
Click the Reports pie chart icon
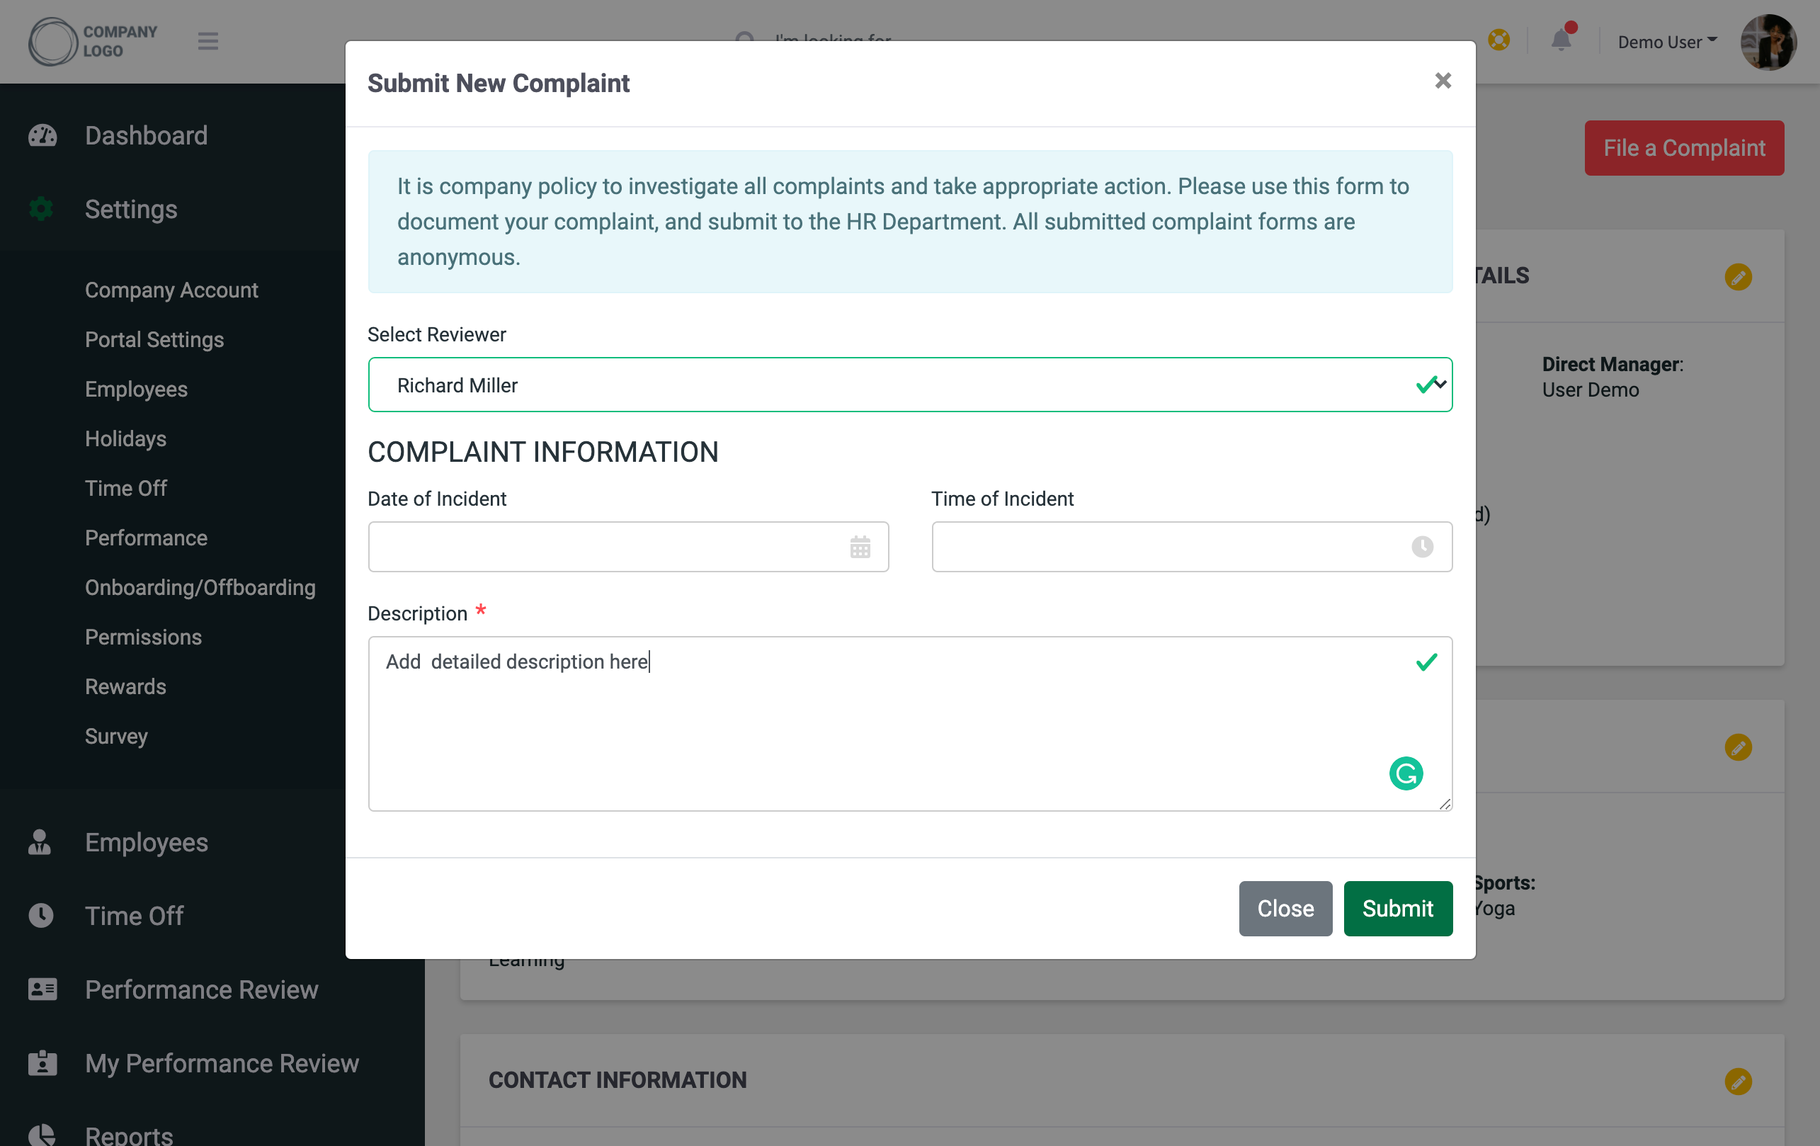pyautogui.click(x=42, y=1136)
